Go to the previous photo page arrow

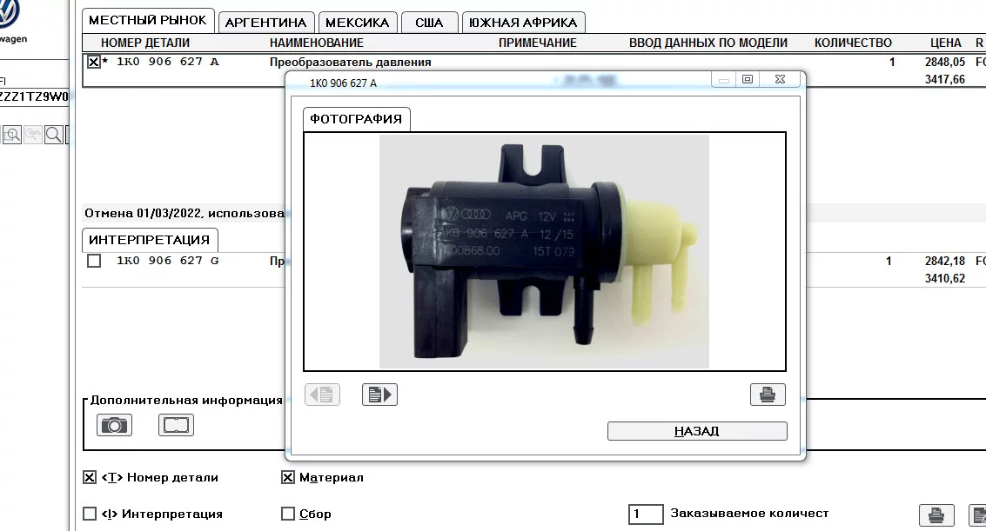[x=323, y=395]
